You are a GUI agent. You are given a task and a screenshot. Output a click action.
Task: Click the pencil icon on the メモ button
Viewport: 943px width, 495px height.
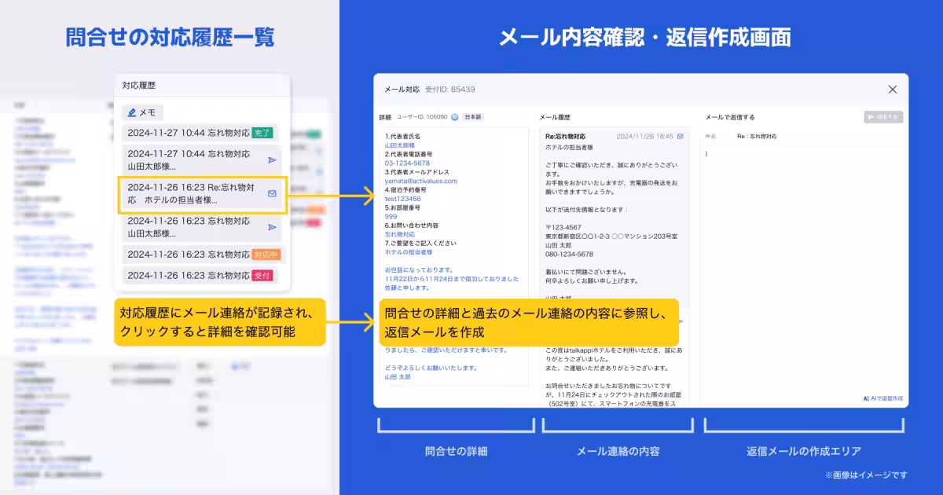click(131, 112)
